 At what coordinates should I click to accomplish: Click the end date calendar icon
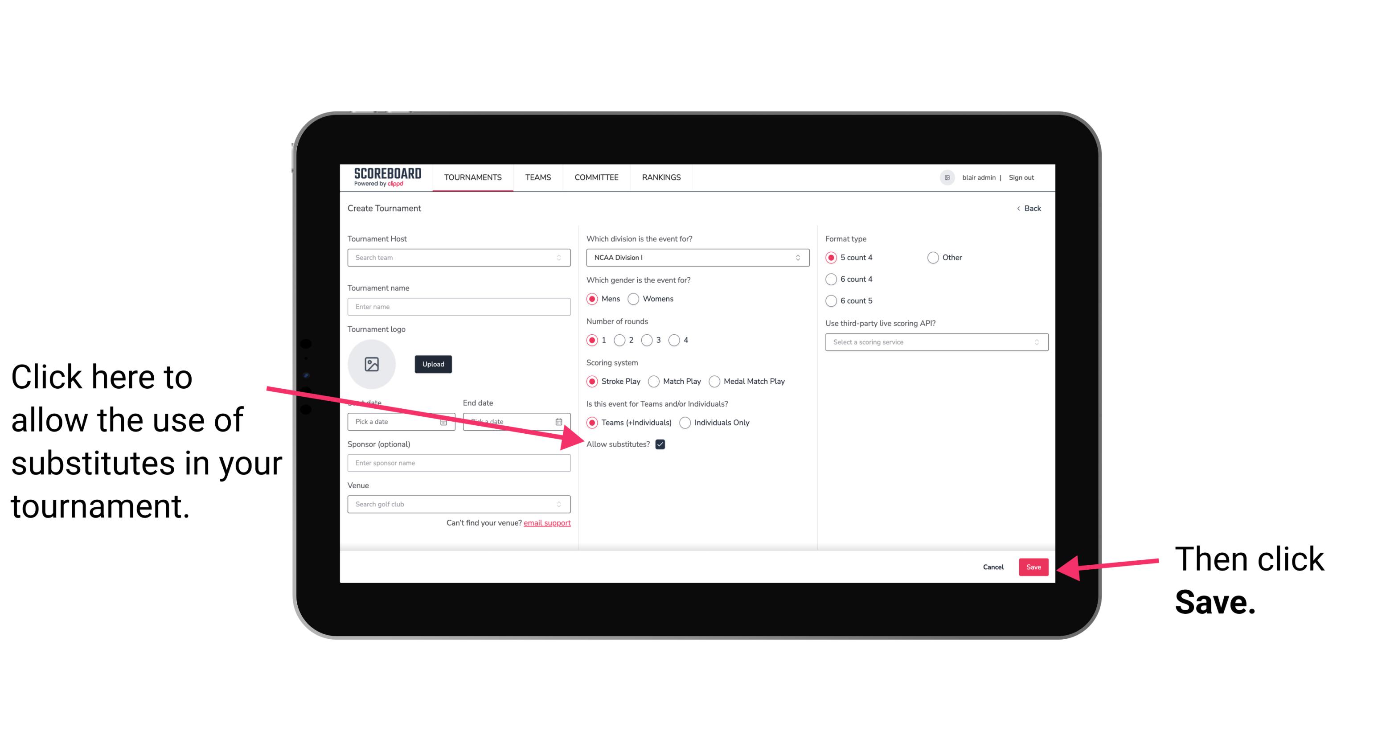(561, 422)
